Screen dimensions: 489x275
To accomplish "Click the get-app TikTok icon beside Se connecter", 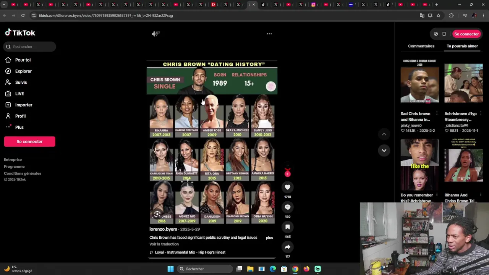I will click(x=436, y=34).
